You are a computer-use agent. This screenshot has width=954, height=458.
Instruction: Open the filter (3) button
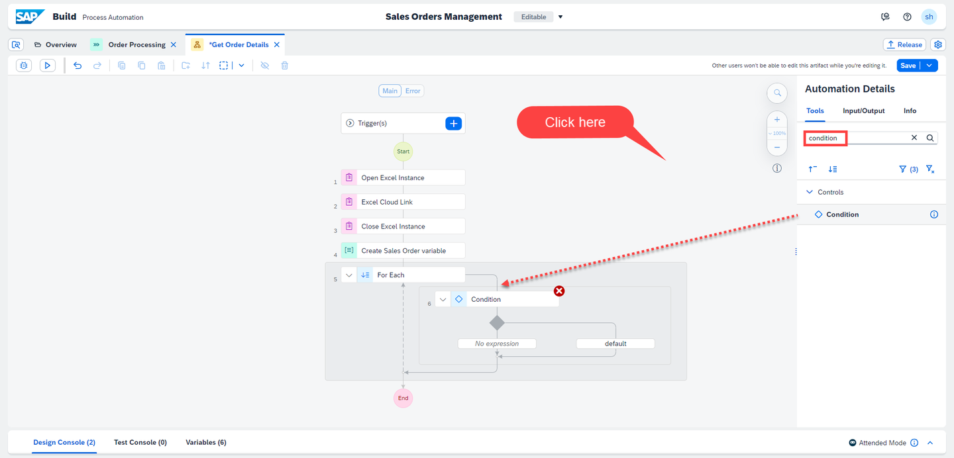pyautogui.click(x=908, y=169)
